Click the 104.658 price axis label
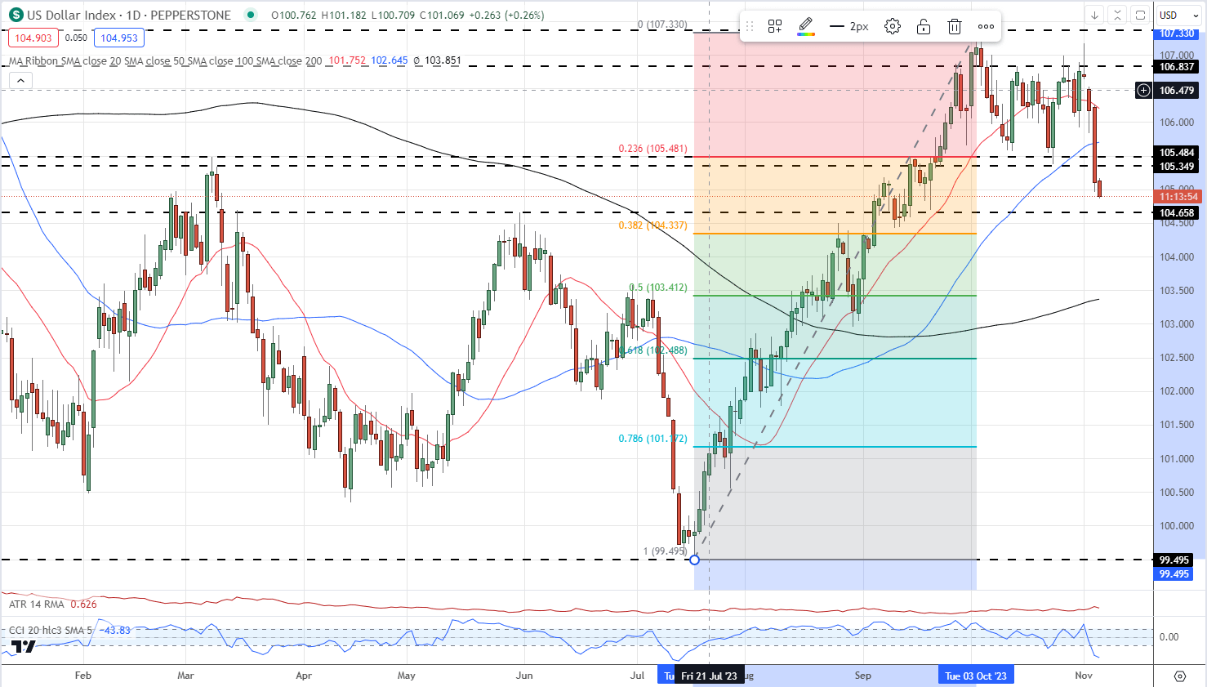The image size is (1207, 687). pyautogui.click(x=1176, y=213)
